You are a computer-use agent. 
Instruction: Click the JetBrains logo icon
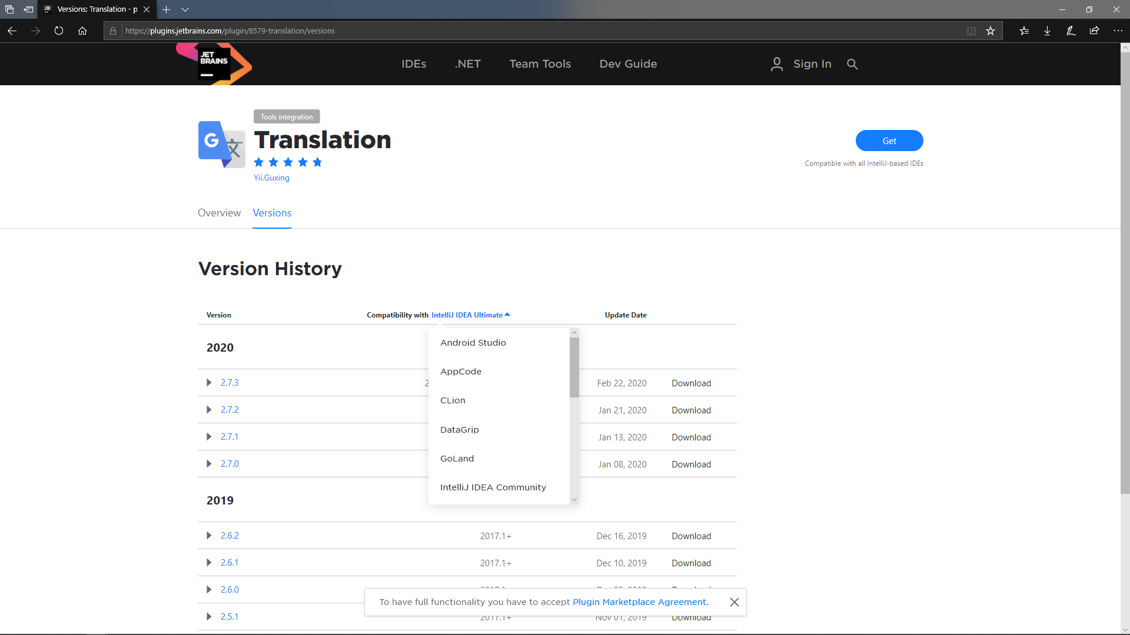[x=214, y=64]
